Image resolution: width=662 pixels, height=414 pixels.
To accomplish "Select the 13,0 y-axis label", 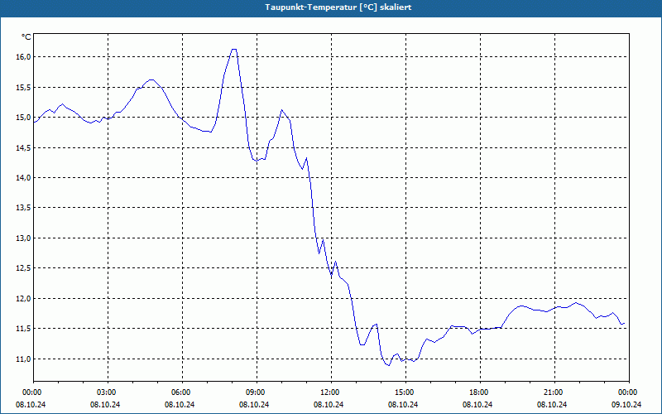I will pos(24,238).
